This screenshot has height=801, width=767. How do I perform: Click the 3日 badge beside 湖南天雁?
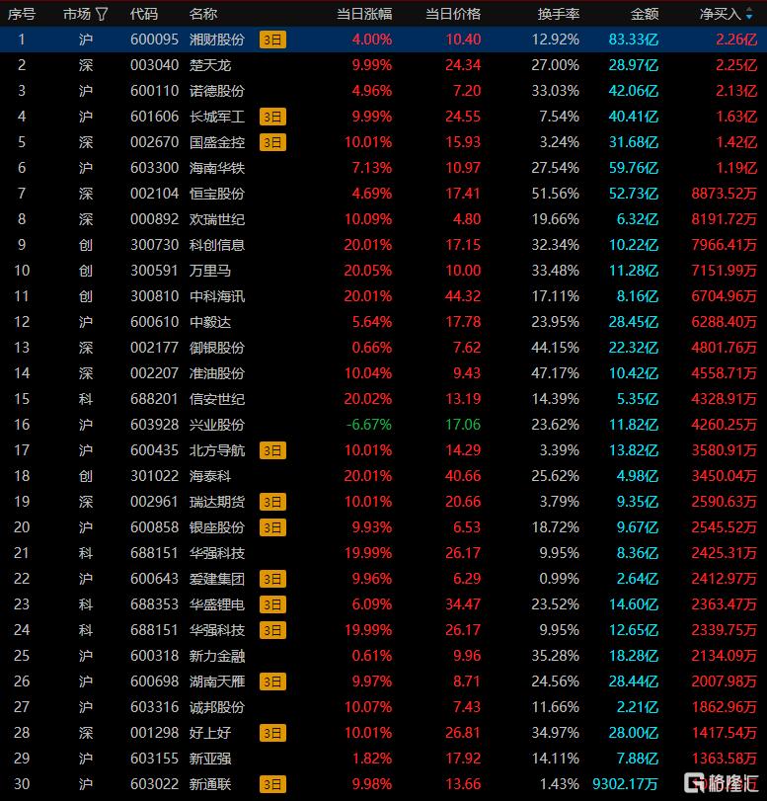[272, 681]
